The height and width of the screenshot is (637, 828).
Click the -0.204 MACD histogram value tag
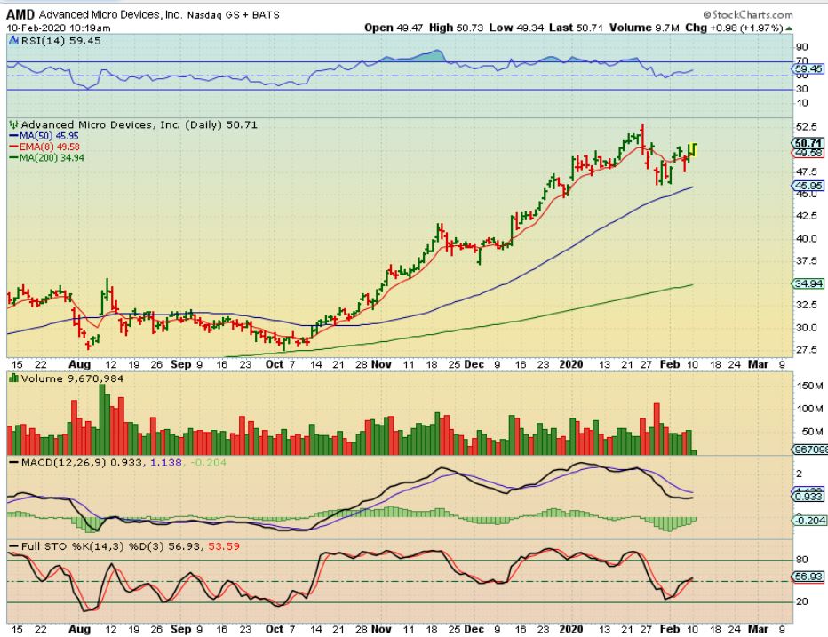(809, 521)
